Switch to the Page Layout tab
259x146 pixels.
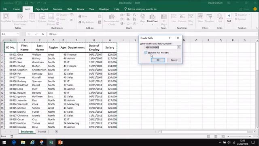(42, 9)
